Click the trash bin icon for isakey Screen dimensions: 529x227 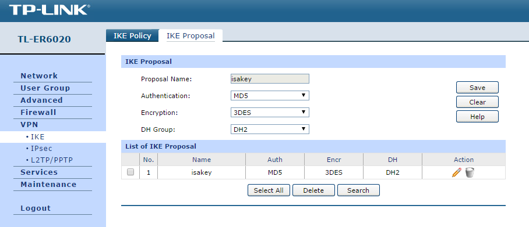tap(470, 172)
